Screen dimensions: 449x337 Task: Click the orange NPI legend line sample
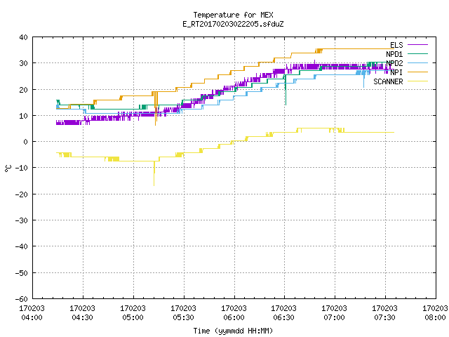[417, 72]
